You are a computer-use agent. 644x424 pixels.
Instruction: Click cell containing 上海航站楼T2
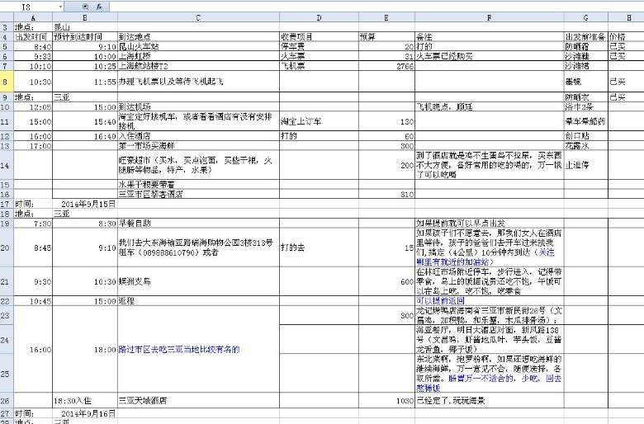coord(198,66)
